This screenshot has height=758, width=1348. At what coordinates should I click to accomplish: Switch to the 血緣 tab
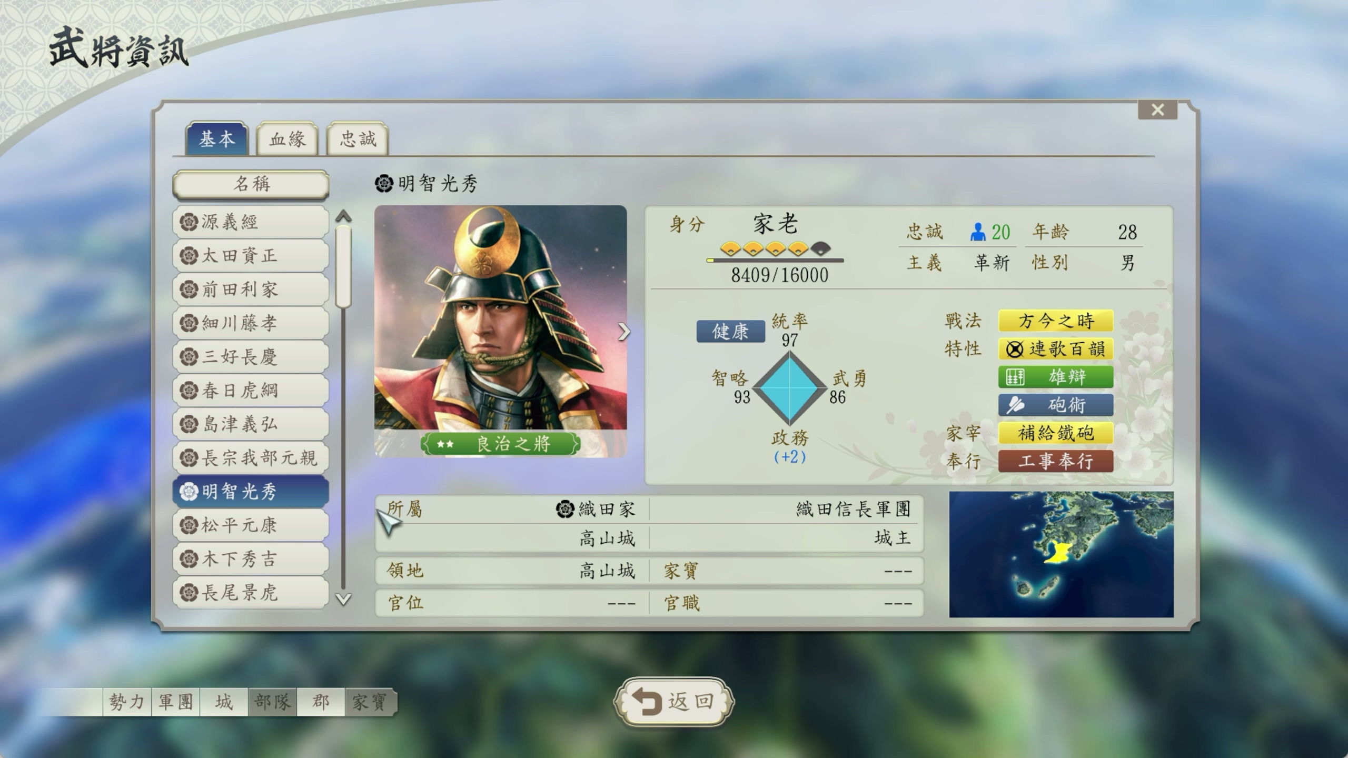pyautogui.click(x=288, y=139)
